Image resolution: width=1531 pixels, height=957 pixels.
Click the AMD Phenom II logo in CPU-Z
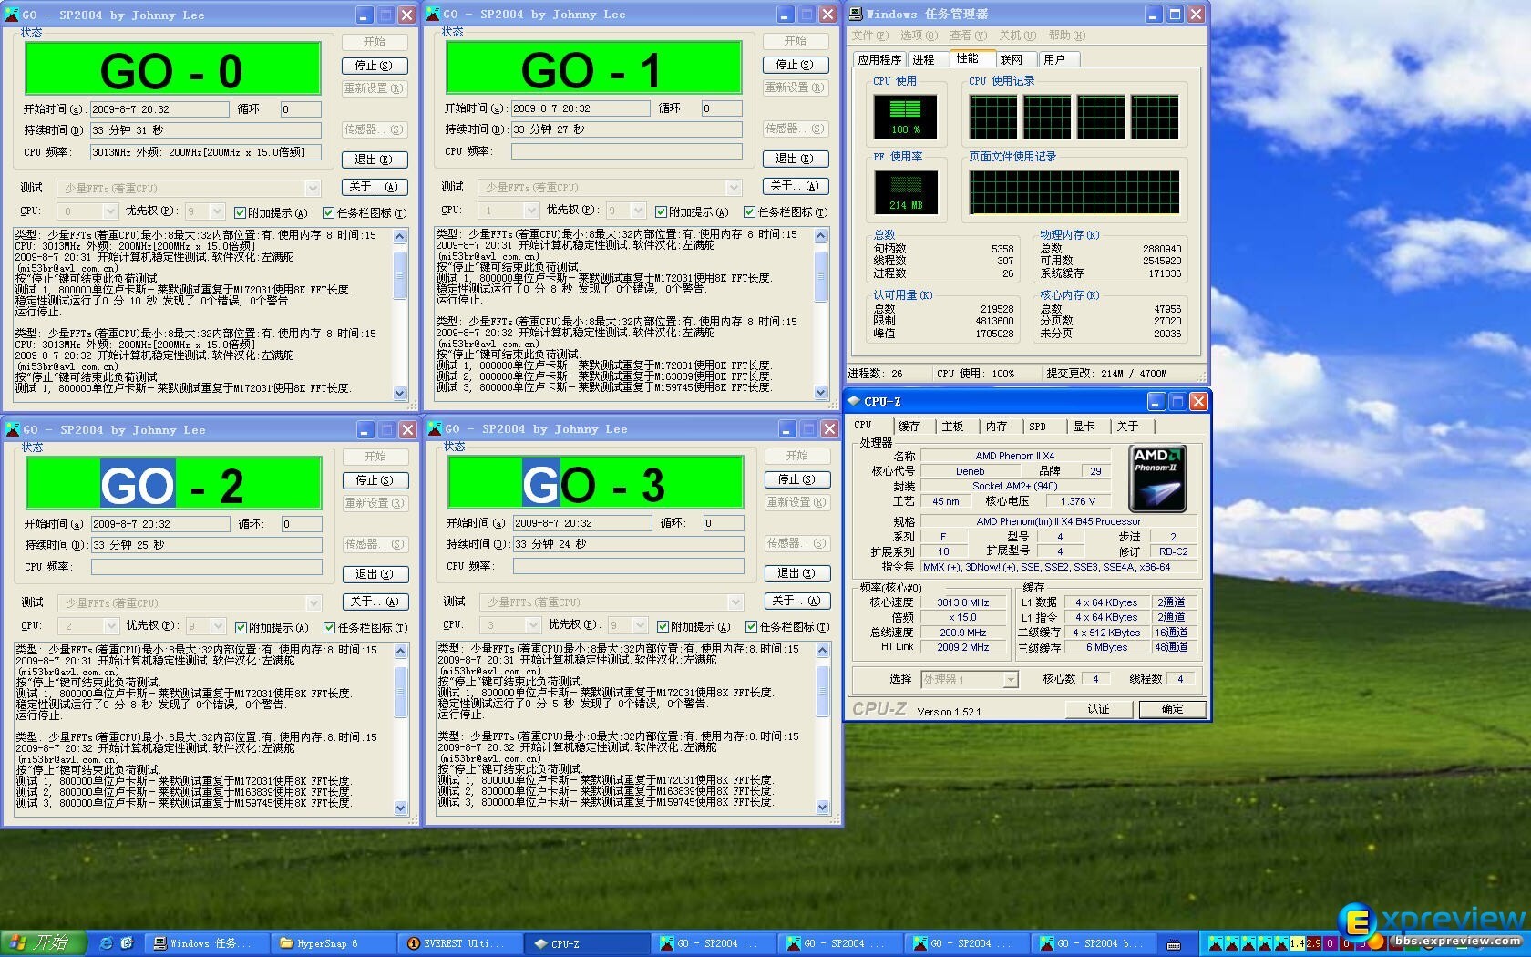pyautogui.click(x=1157, y=478)
